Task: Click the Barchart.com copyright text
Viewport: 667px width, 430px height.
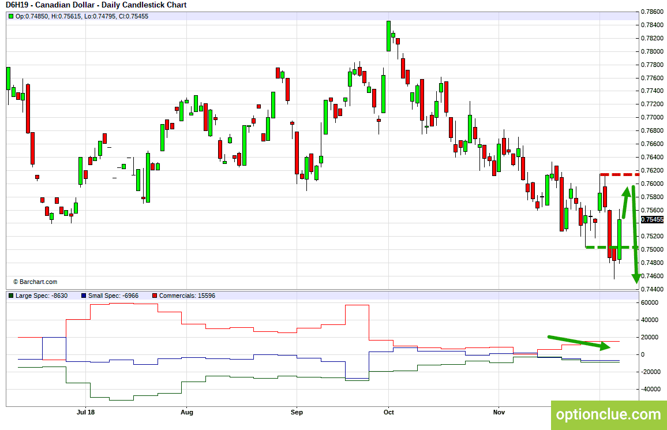Action: tap(35, 282)
